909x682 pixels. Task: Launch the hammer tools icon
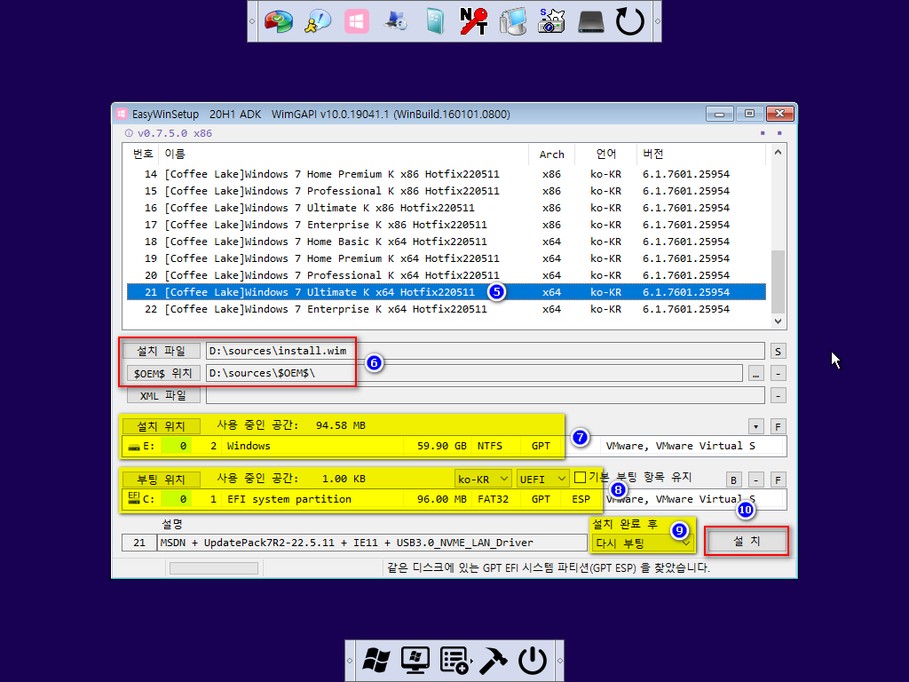[494, 660]
